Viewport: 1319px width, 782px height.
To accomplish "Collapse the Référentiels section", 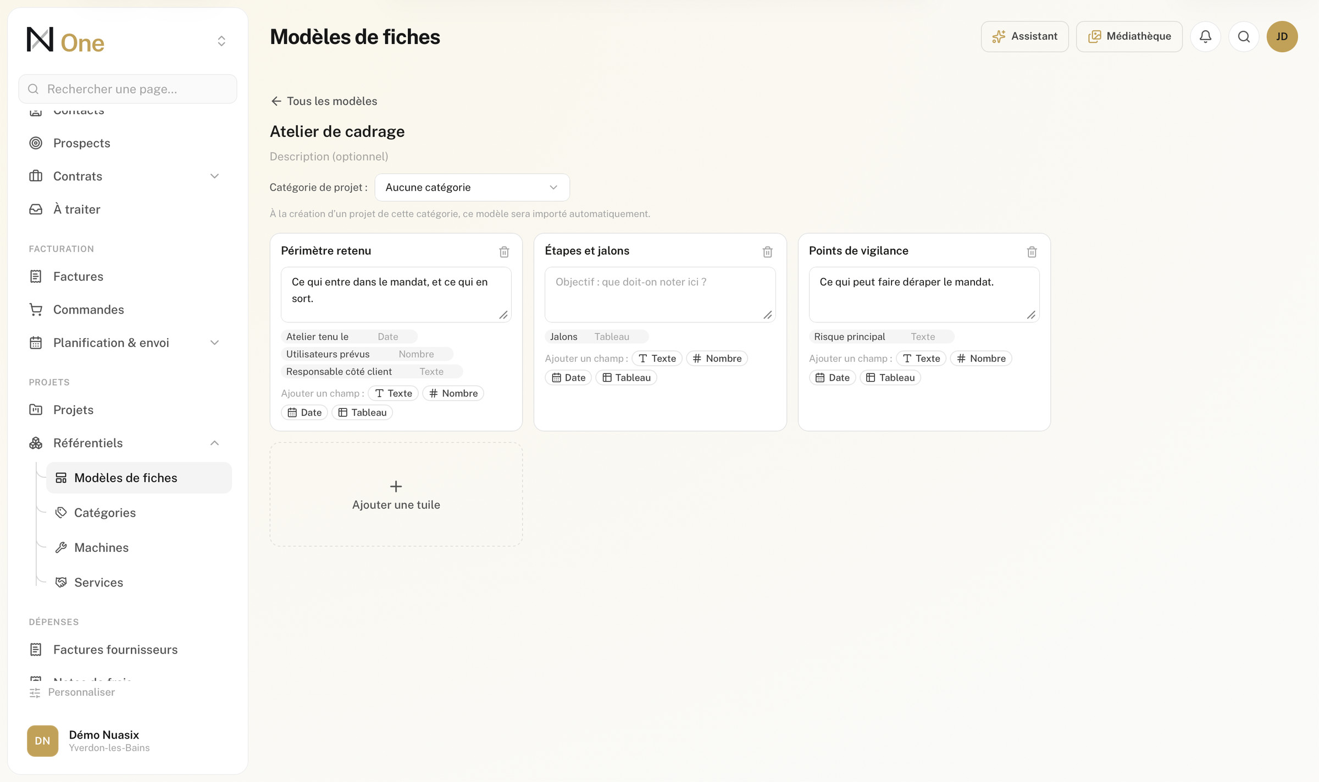I will [214, 443].
